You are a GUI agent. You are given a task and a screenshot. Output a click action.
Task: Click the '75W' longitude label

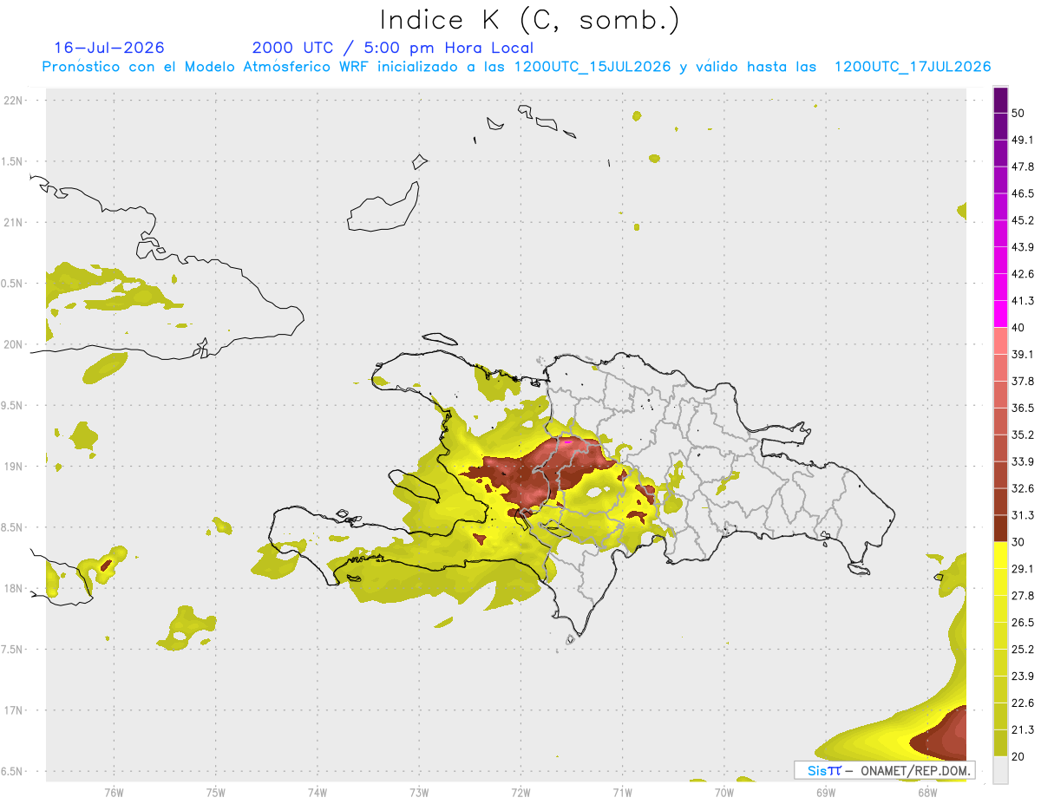[x=216, y=792]
